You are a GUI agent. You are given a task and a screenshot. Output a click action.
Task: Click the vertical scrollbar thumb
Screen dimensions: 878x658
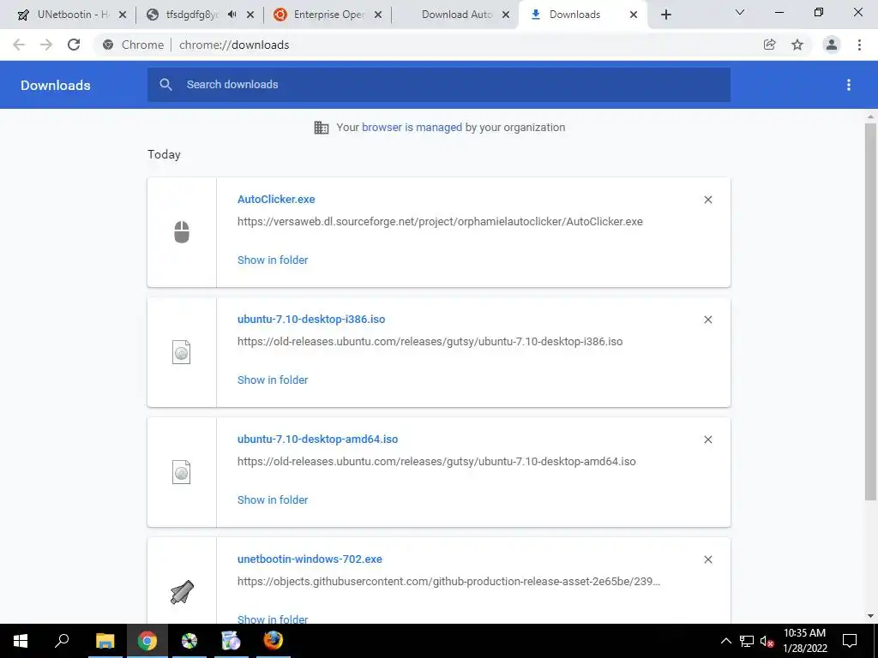(870, 312)
